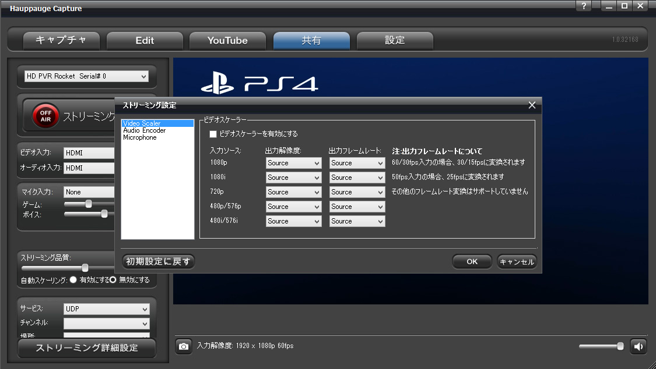Mute audio with the speaker icon
656x369 pixels.
click(x=638, y=346)
